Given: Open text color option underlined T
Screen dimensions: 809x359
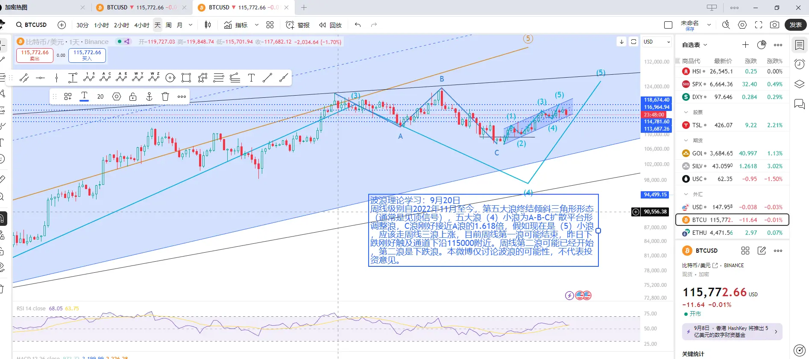Looking at the screenshot, I should [84, 96].
